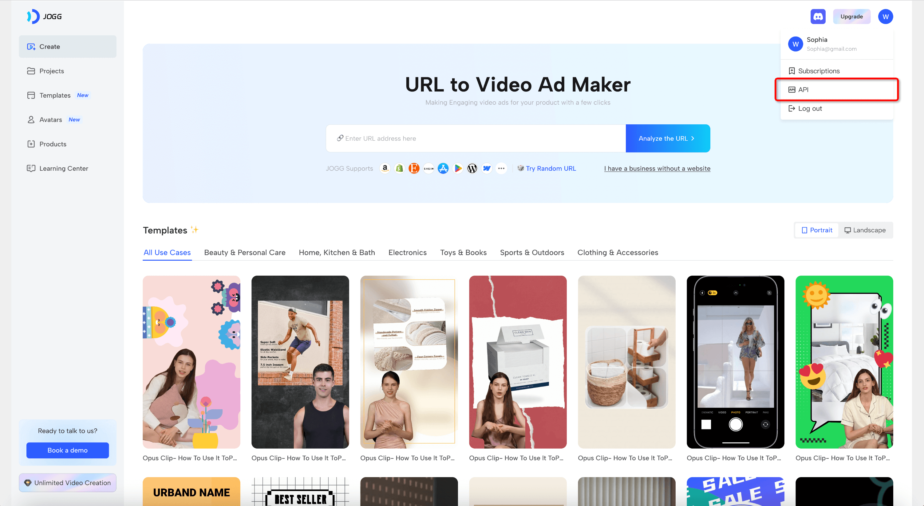Click the Google Play supported platform icon
Screen dimensions: 924x506
click(x=458, y=168)
